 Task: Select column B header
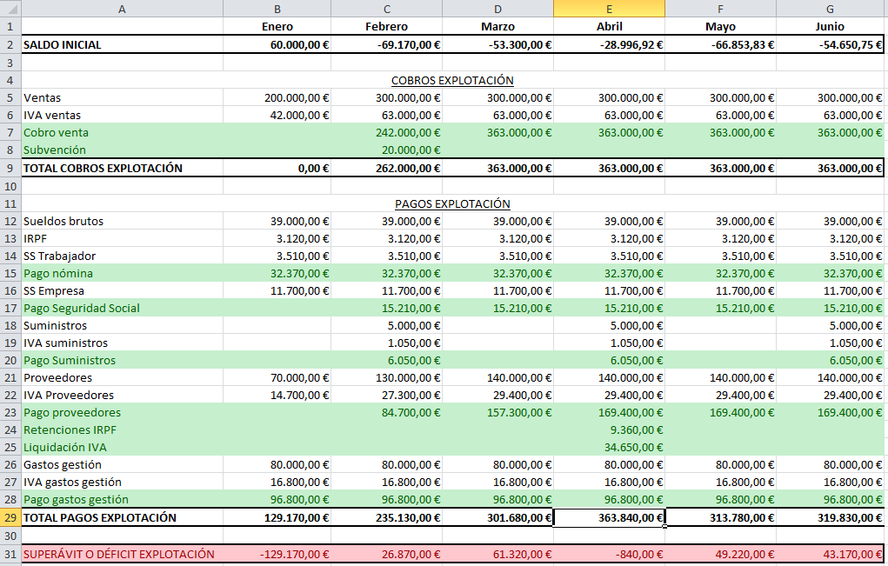click(277, 9)
